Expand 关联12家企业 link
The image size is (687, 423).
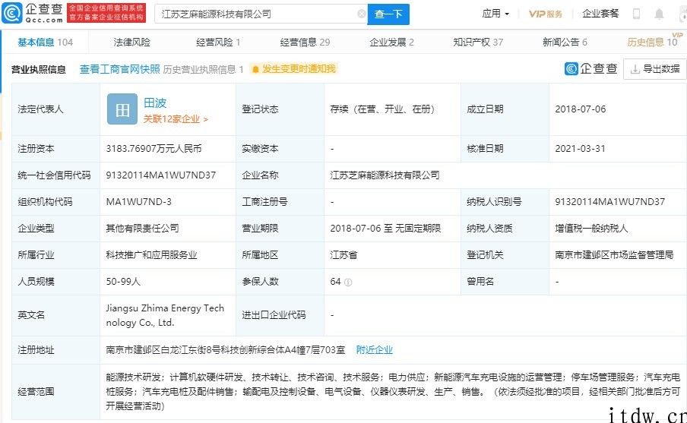176,119
